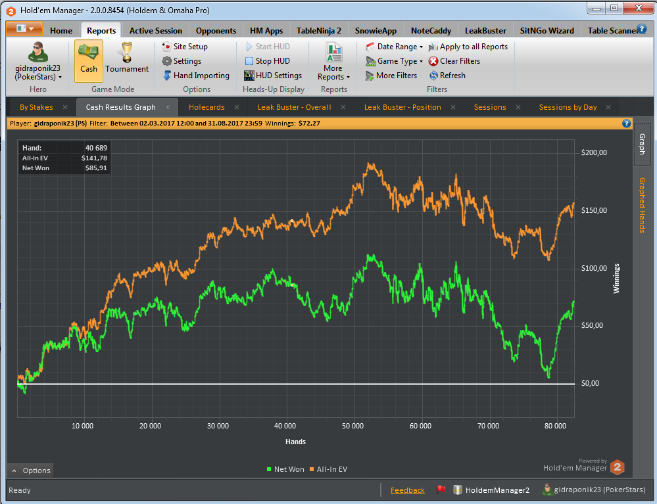Click the ribbon help icon
Viewport: 657px width, 504px height.
pyautogui.click(x=641, y=29)
